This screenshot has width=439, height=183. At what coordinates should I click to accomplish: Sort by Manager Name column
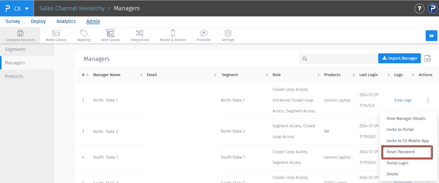141,75
